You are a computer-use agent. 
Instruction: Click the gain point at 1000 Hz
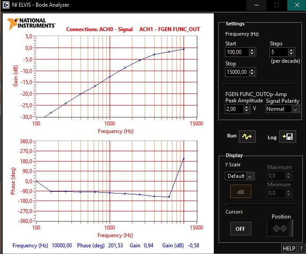click(x=110, y=77)
